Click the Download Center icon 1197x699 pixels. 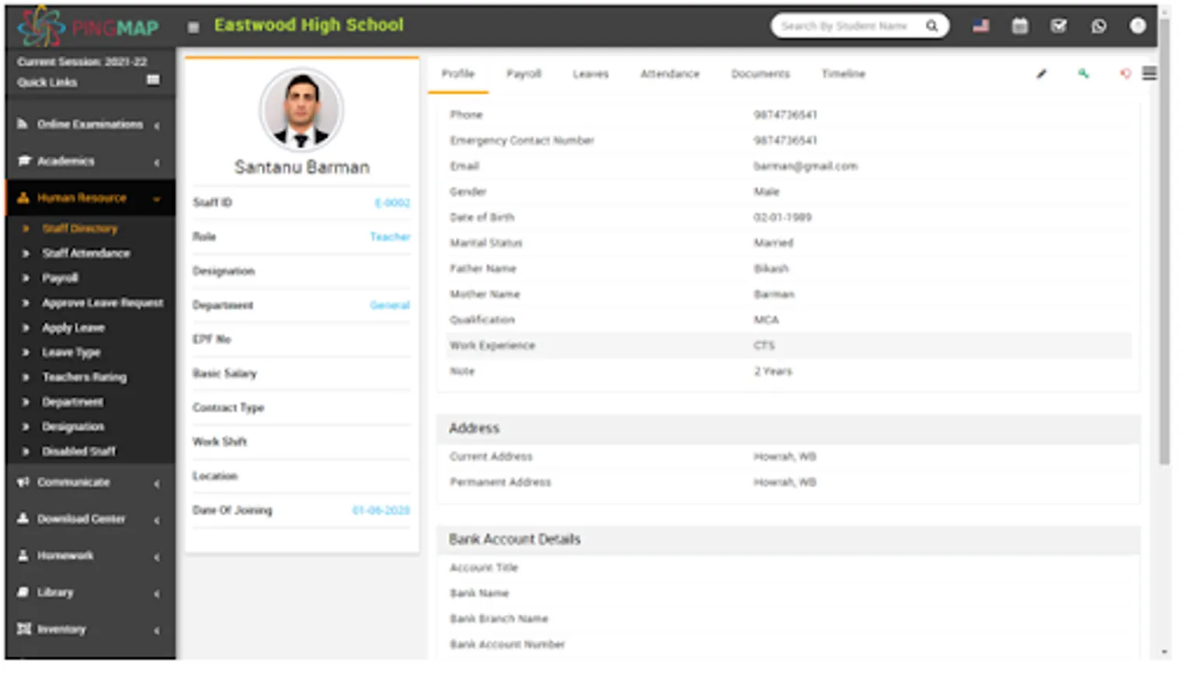pyautogui.click(x=23, y=519)
